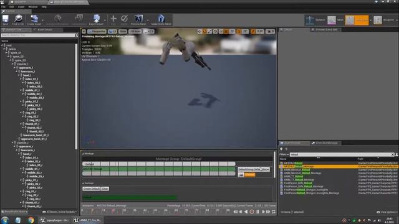Screen dimensions: 399x224
Task: Clear the Asset Browser search field
Action: (393, 154)
